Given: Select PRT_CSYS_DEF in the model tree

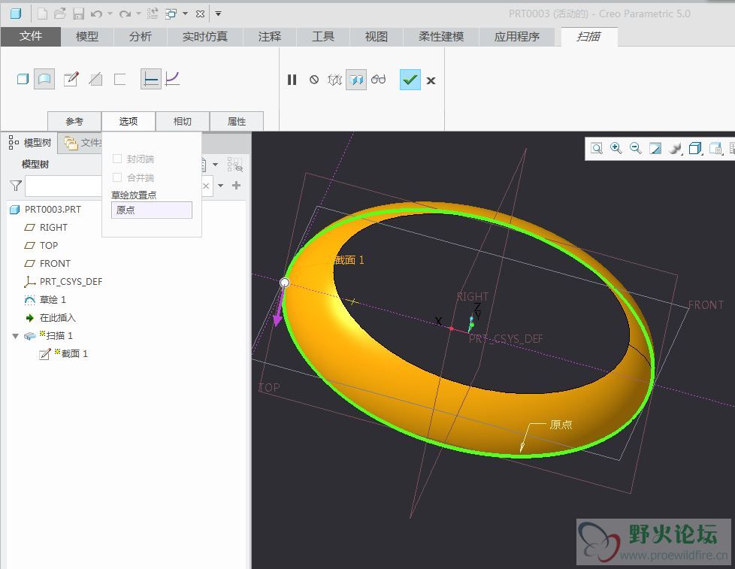Looking at the screenshot, I should (71, 282).
